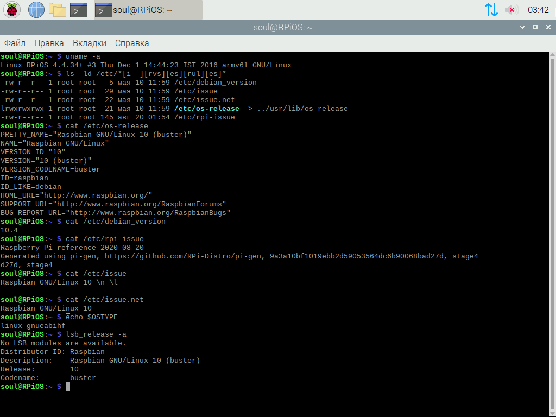Click the ID_LIKE=debian line
This screenshot has width=556, height=417.
point(31,187)
